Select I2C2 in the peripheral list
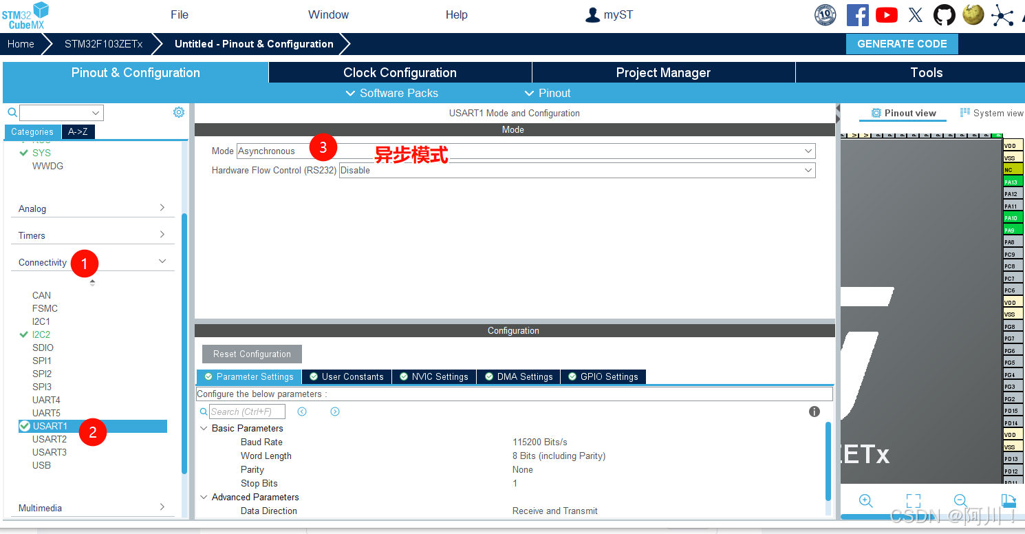 coord(41,334)
